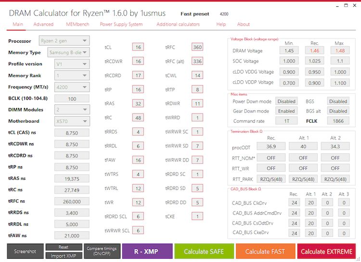Click the tRFC (alt) value box 336

[197, 61]
